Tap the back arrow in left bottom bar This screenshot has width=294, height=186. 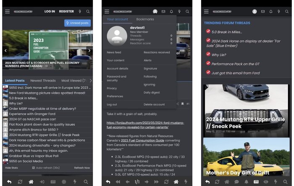8,182
